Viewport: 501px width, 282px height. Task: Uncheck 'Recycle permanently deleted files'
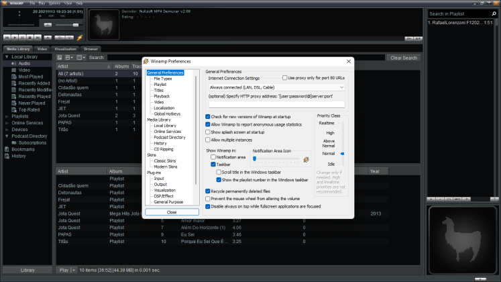[x=208, y=191]
